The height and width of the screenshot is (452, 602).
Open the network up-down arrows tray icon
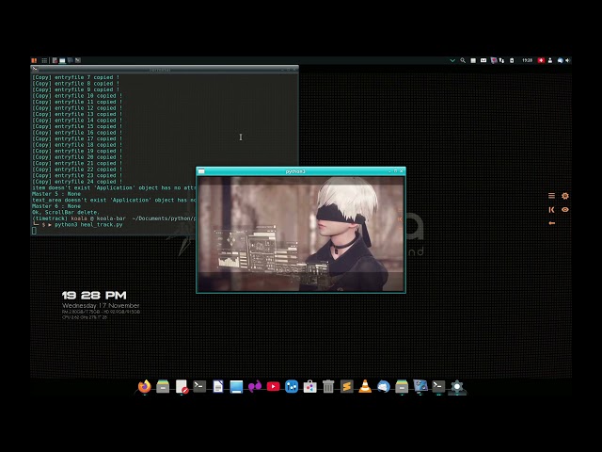501,60
